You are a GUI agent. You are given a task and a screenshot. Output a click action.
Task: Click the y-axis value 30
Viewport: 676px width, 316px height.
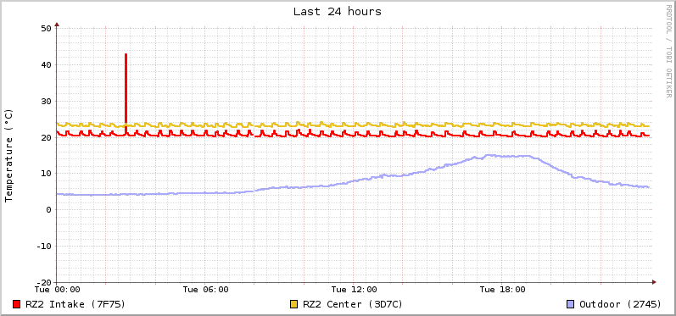tap(47, 101)
